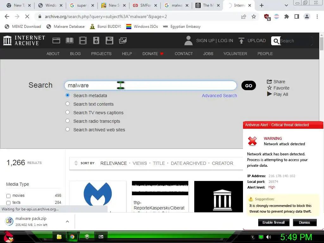Click Enable firewall in antivirus alert
Image resolution: width=324 pixels, height=243 pixels.
pyautogui.click(x=274, y=222)
